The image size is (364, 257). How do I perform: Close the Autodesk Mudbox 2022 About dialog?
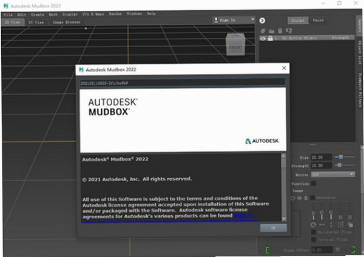[284, 68]
